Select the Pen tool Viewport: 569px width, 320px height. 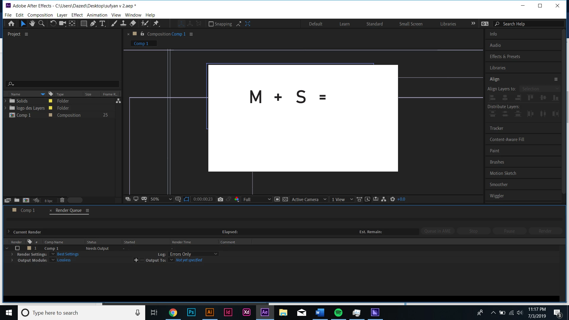tap(93, 24)
